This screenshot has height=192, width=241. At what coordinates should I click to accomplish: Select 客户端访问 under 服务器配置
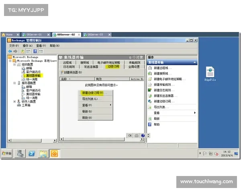tap(33, 90)
